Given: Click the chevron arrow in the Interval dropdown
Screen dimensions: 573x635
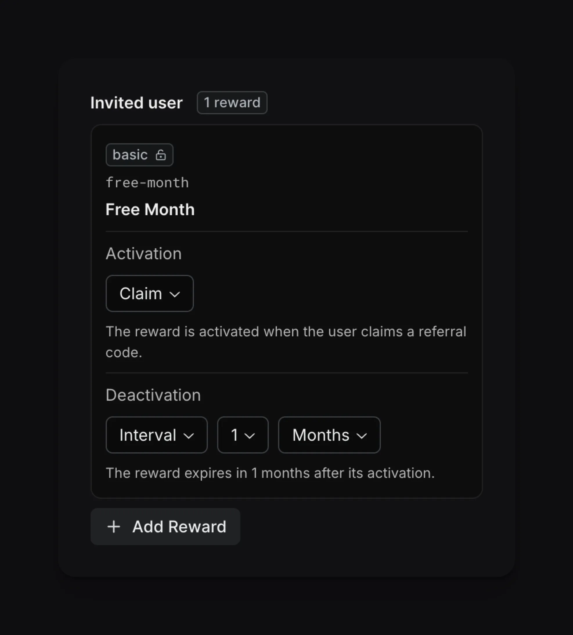Looking at the screenshot, I should tap(189, 436).
